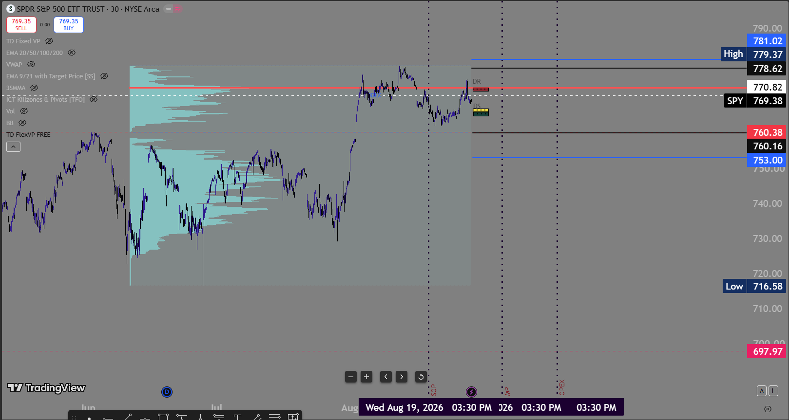The height and width of the screenshot is (420, 789).
Task: Open chart settings gear icon
Action: click(768, 409)
